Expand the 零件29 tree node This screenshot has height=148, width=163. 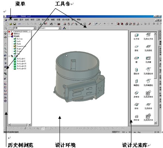(9, 34)
